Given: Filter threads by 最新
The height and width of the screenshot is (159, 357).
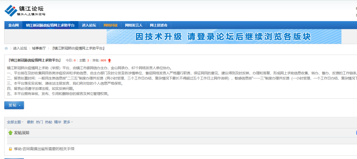Looking at the screenshot, I should coord(30,122).
